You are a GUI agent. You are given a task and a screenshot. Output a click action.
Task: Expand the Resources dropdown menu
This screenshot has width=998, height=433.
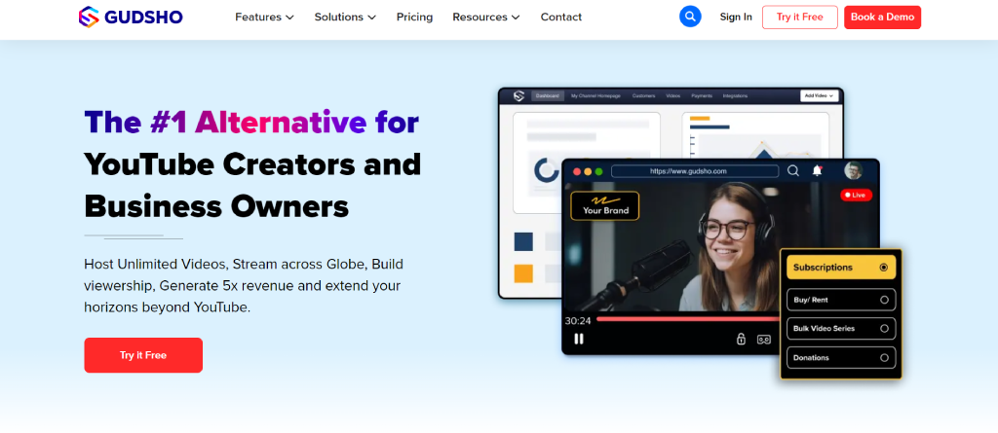coord(486,18)
